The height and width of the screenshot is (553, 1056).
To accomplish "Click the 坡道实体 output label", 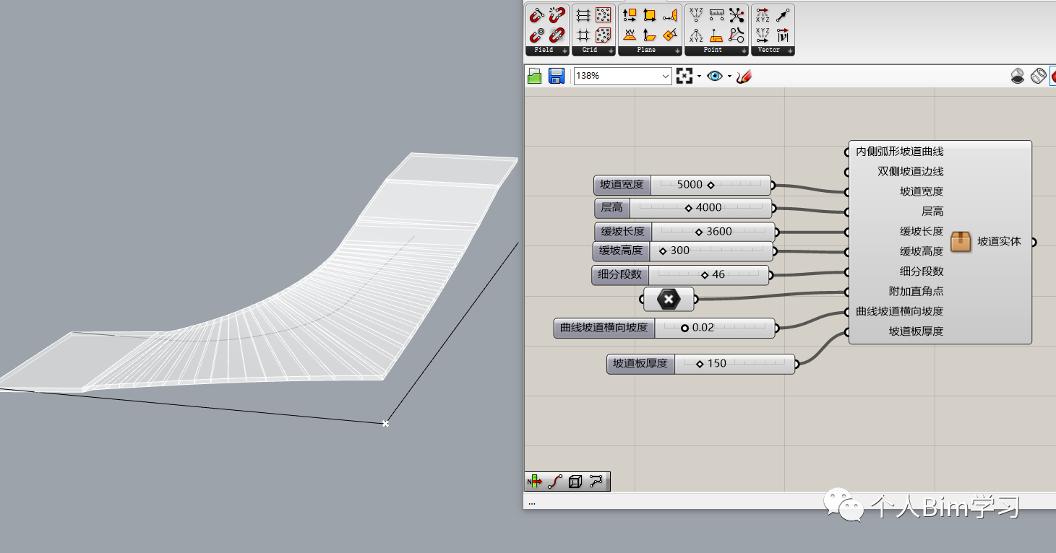I will point(1000,242).
